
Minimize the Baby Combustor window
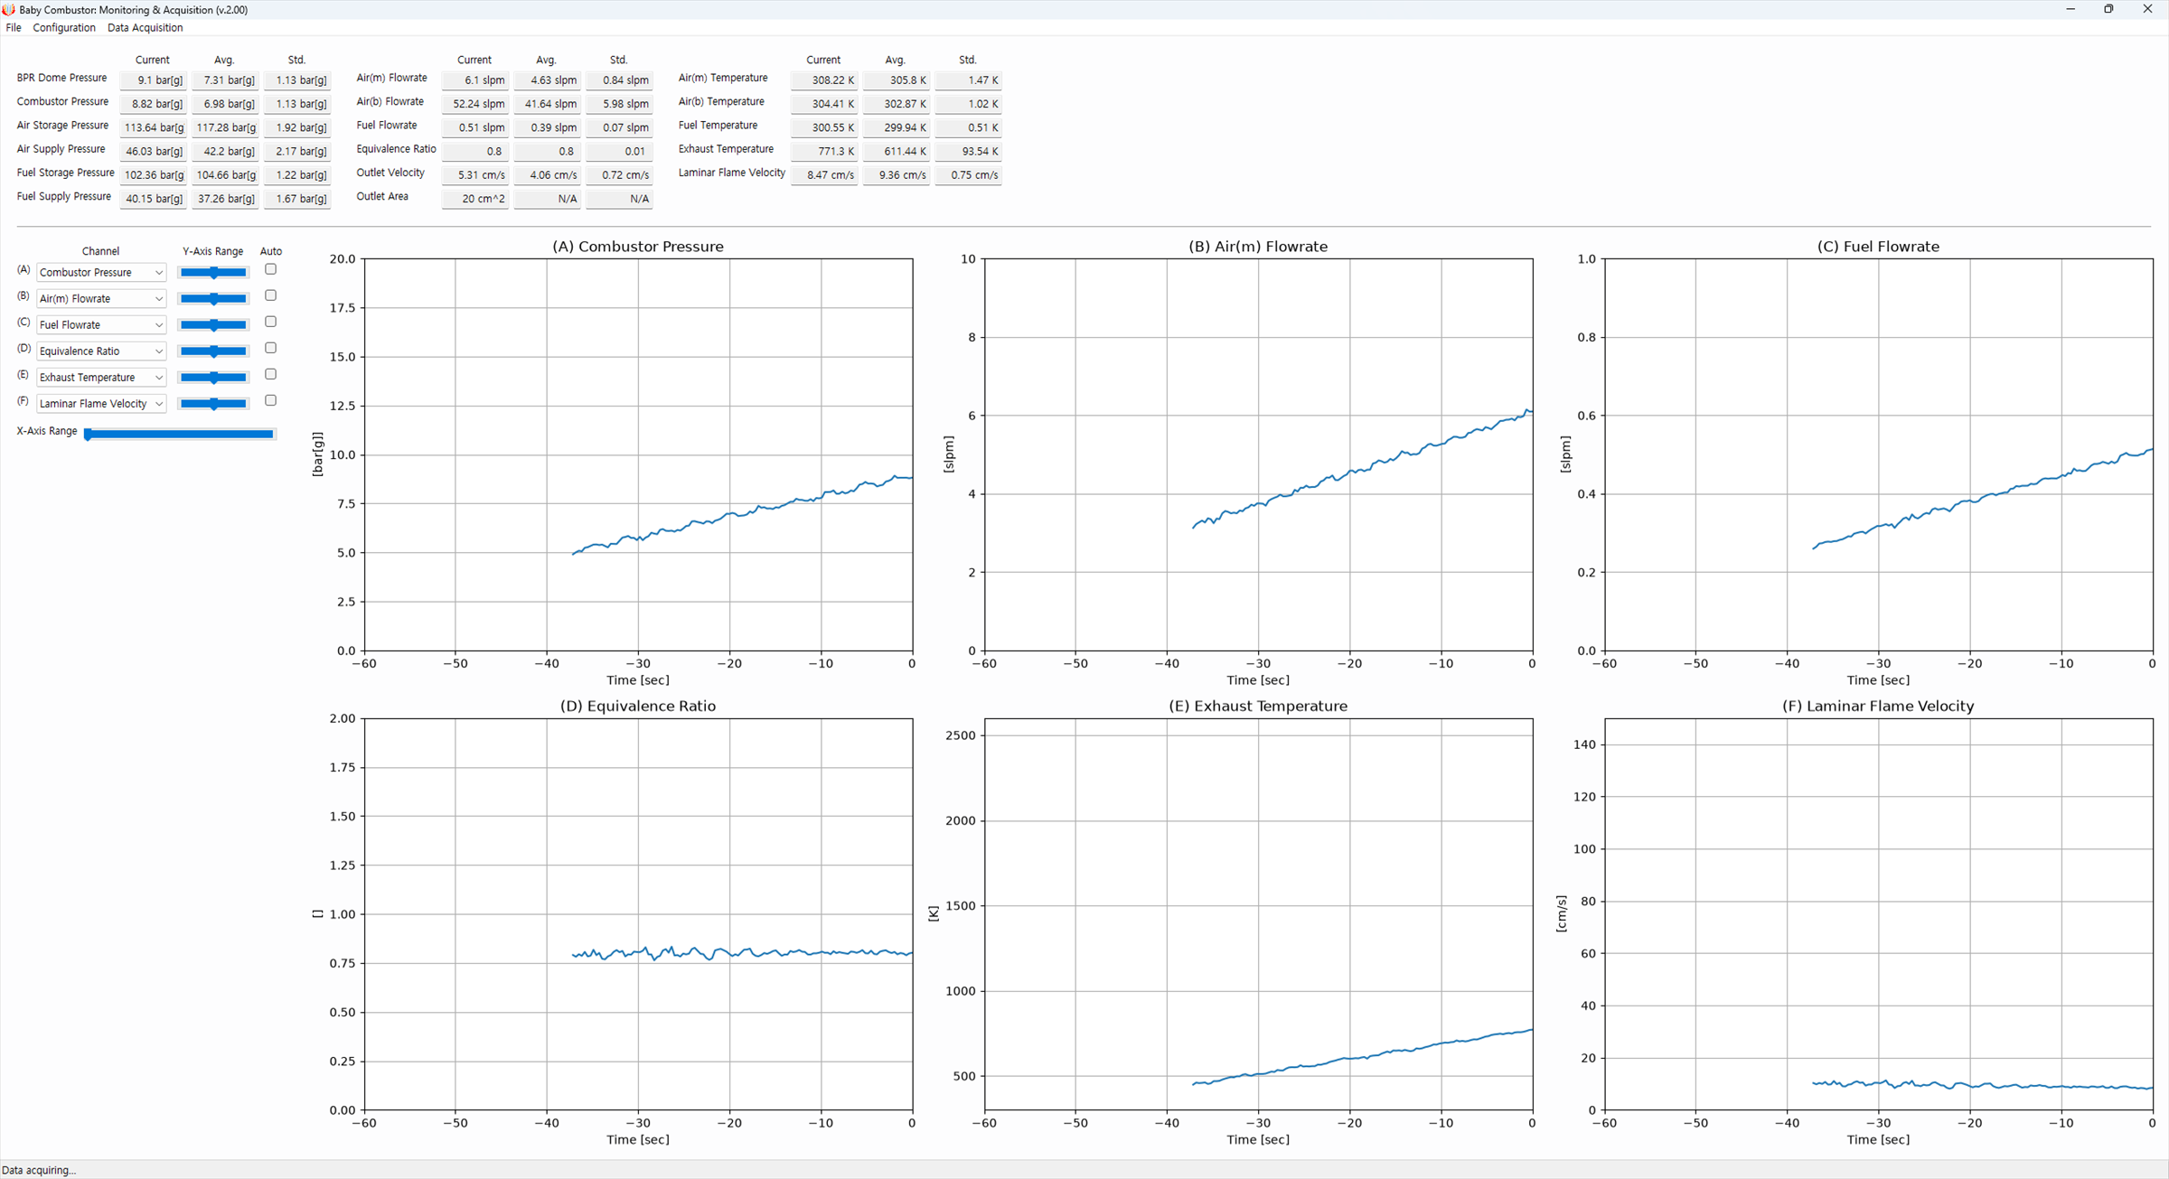[x=2070, y=9]
